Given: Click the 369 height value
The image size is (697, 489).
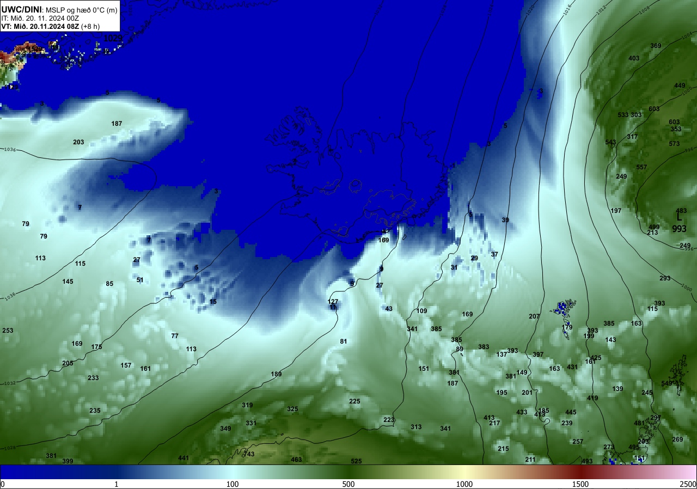Looking at the screenshot, I should [x=656, y=46].
